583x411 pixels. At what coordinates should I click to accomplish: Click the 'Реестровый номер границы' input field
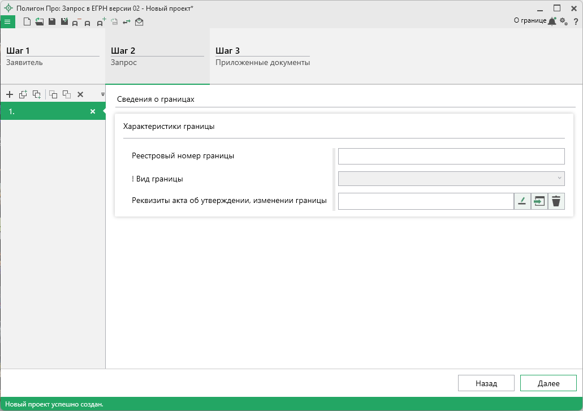[451, 156]
